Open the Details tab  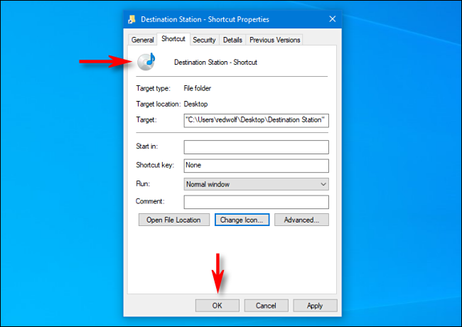coord(232,40)
